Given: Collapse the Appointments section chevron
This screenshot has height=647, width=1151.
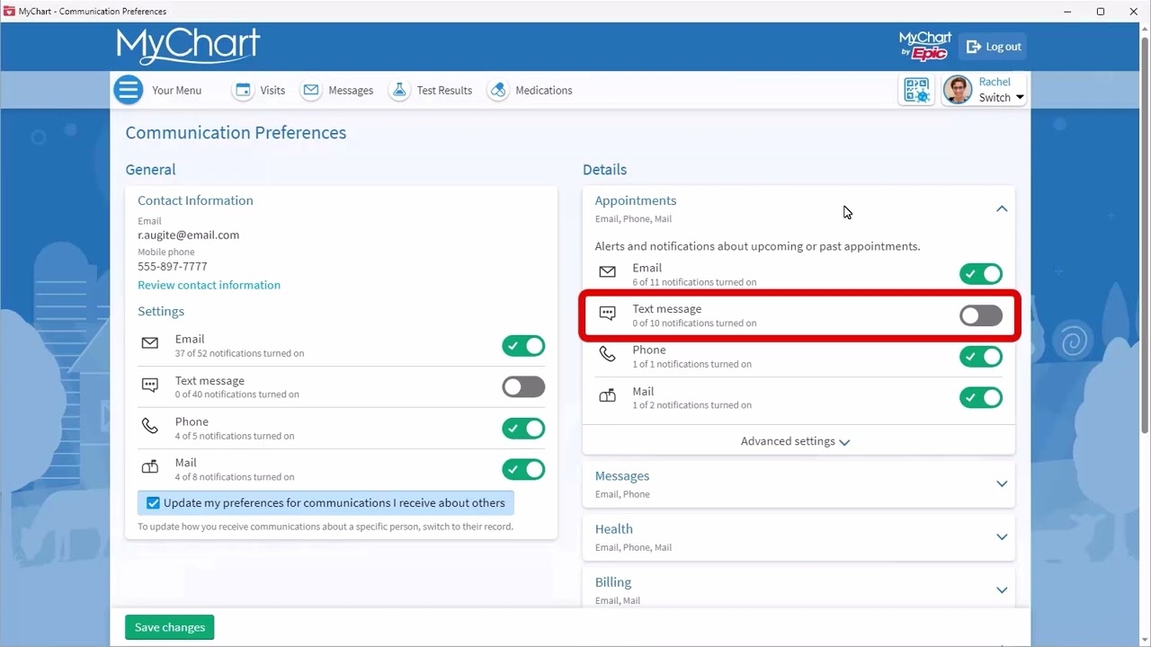Looking at the screenshot, I should (1002, 208).
